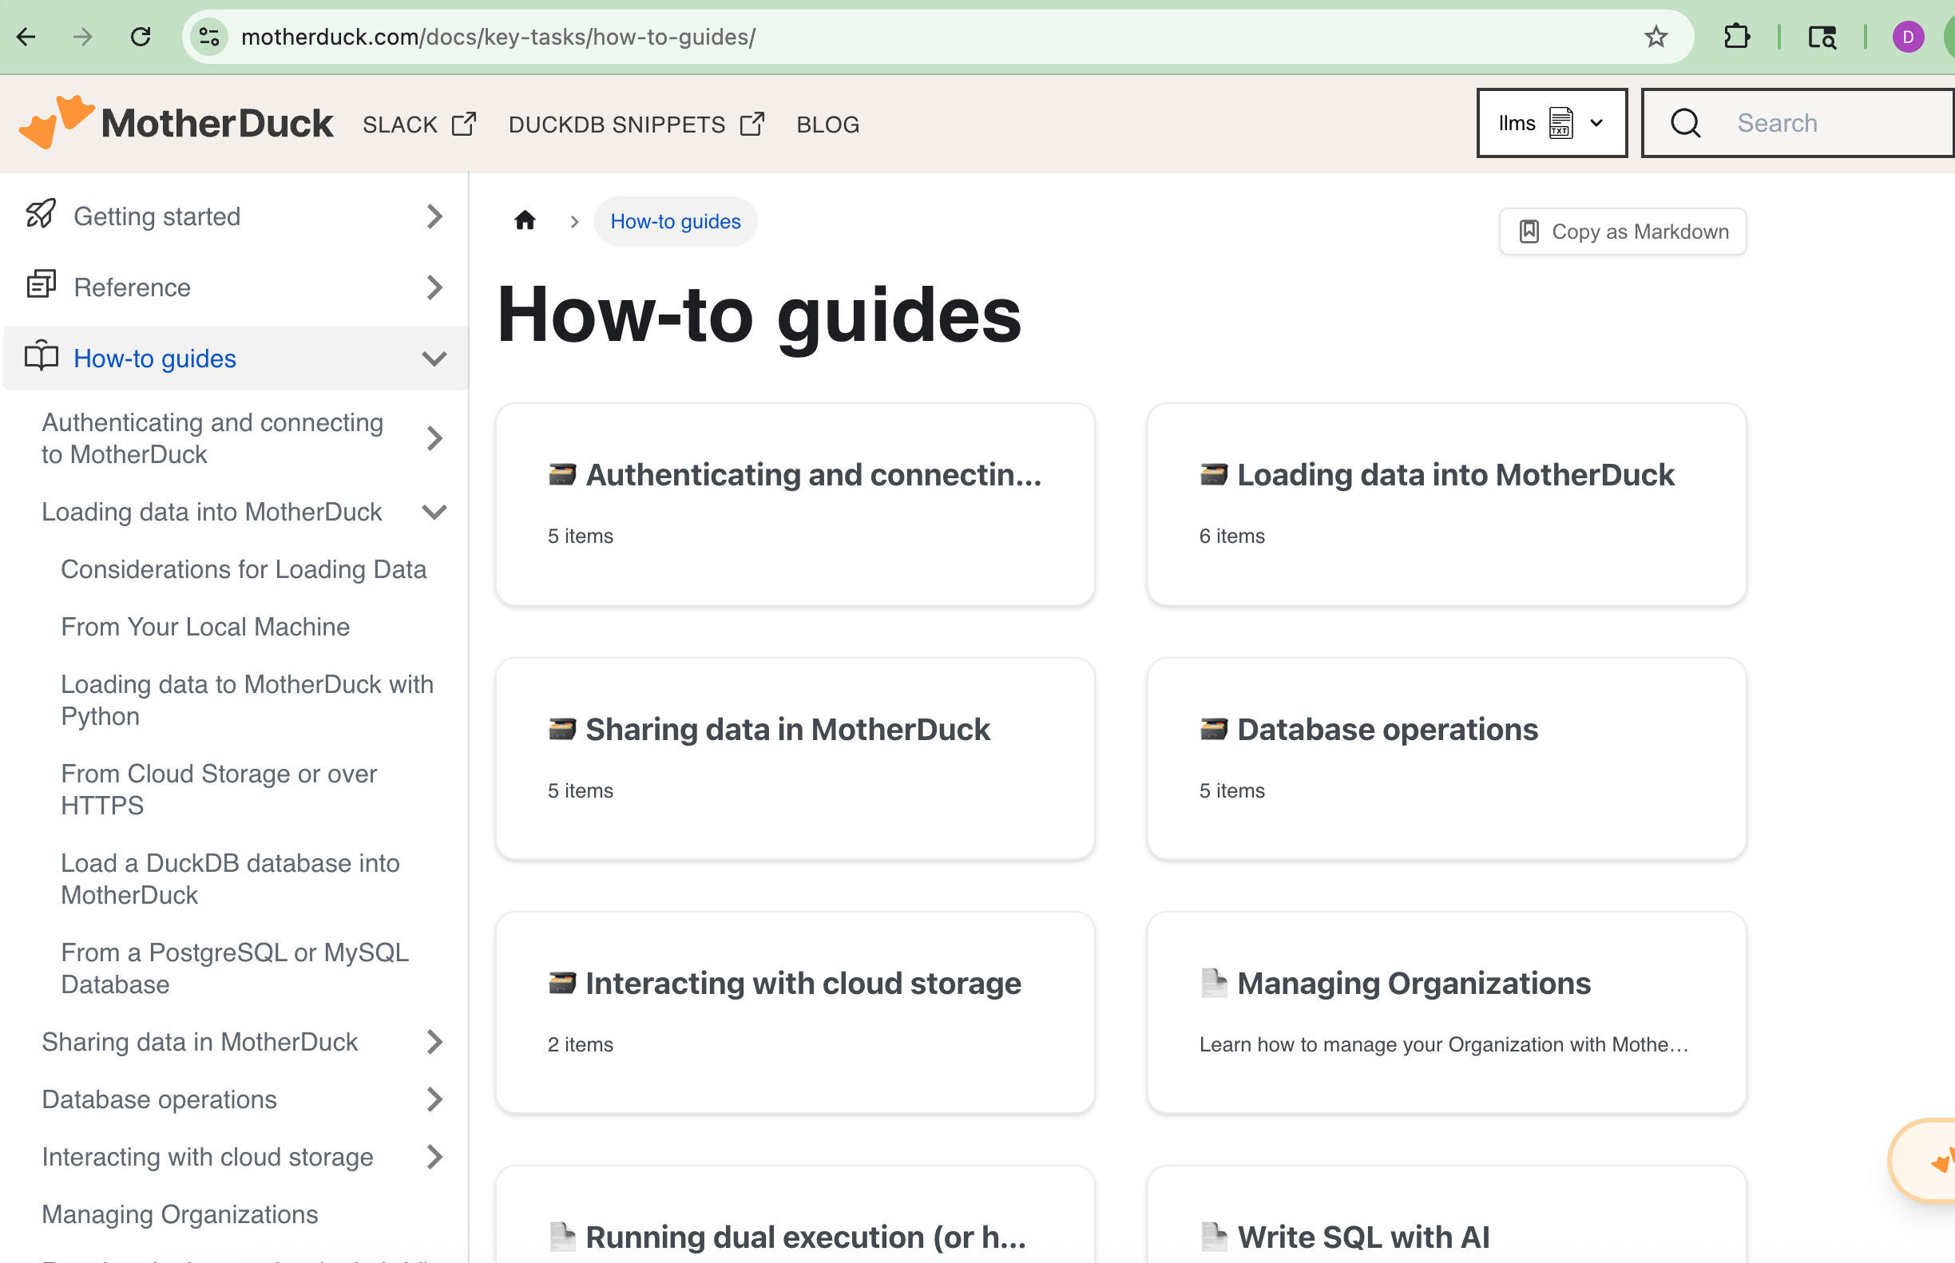Bookmark page with star icon

tap(1656, 37)
